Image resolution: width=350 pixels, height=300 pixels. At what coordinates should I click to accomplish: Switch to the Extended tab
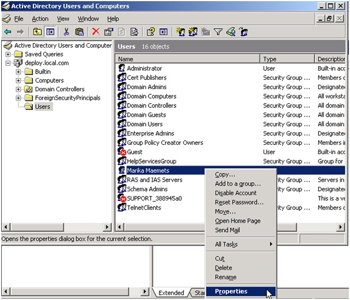pos(171,293)
